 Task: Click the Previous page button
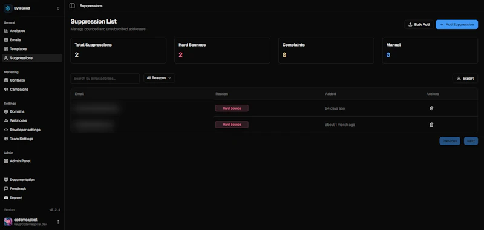pos(450,141)
